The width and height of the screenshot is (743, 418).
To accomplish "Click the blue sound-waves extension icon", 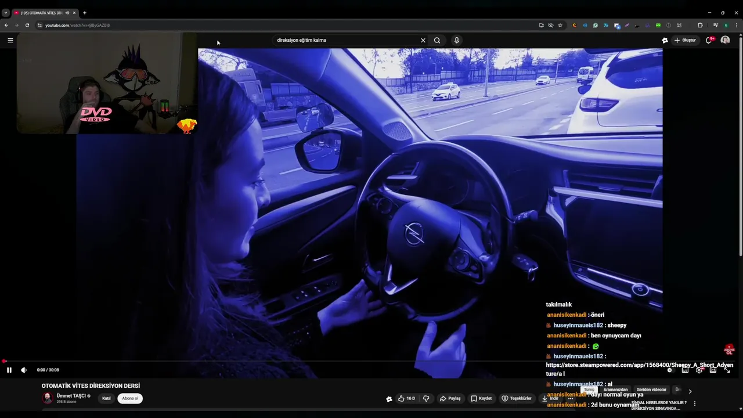I will tap(585, 25).
